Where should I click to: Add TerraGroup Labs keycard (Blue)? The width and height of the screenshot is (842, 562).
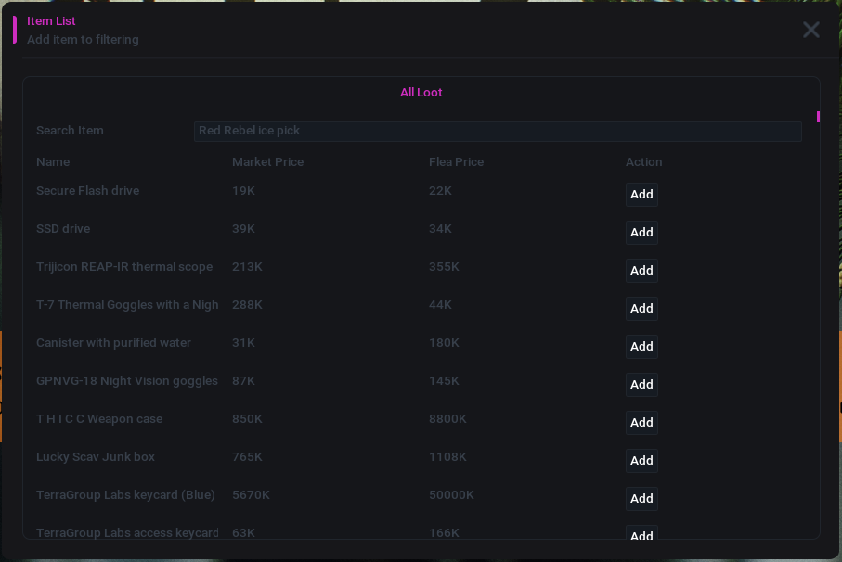click(641, 499)
